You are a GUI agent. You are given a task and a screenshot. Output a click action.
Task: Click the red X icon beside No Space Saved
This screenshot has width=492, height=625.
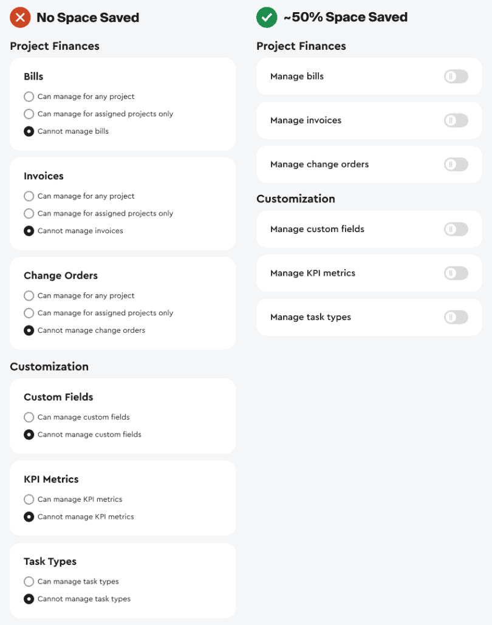[x=20, y=18]
